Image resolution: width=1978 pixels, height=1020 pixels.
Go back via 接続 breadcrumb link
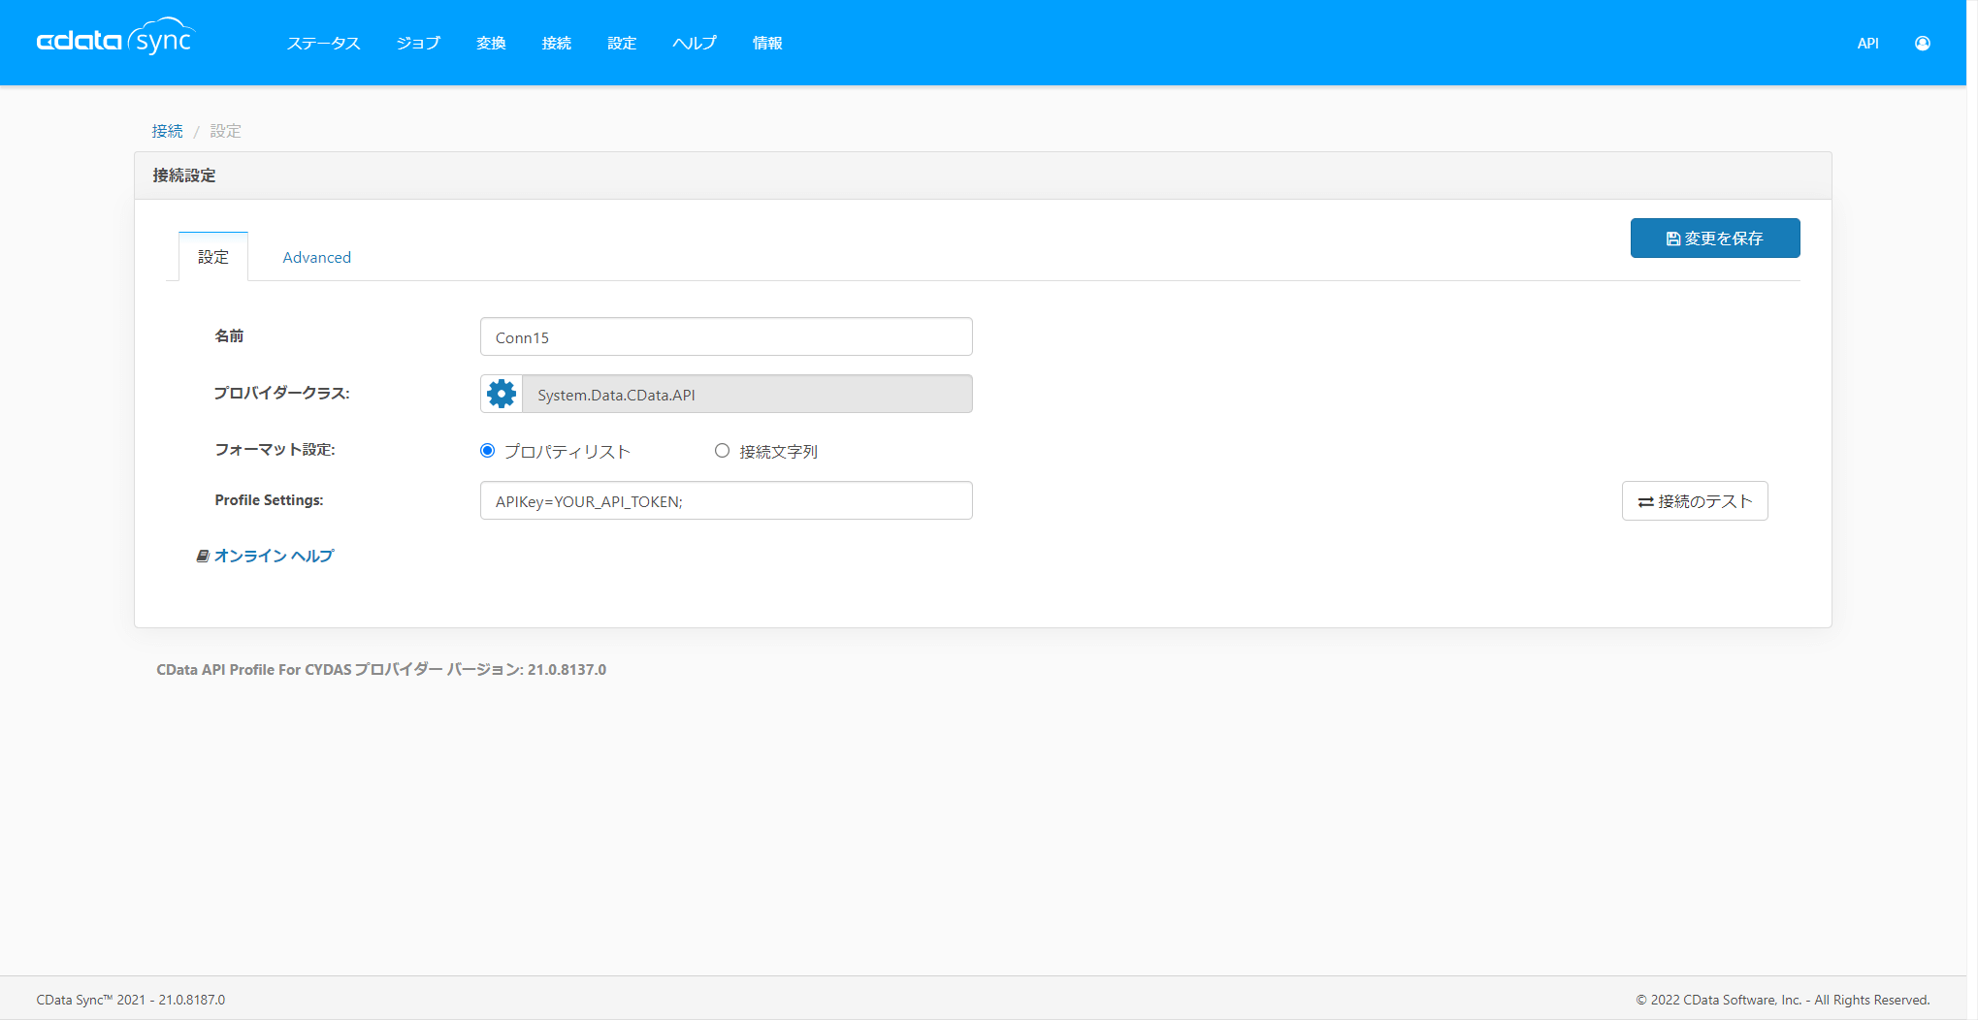[167, 131]
